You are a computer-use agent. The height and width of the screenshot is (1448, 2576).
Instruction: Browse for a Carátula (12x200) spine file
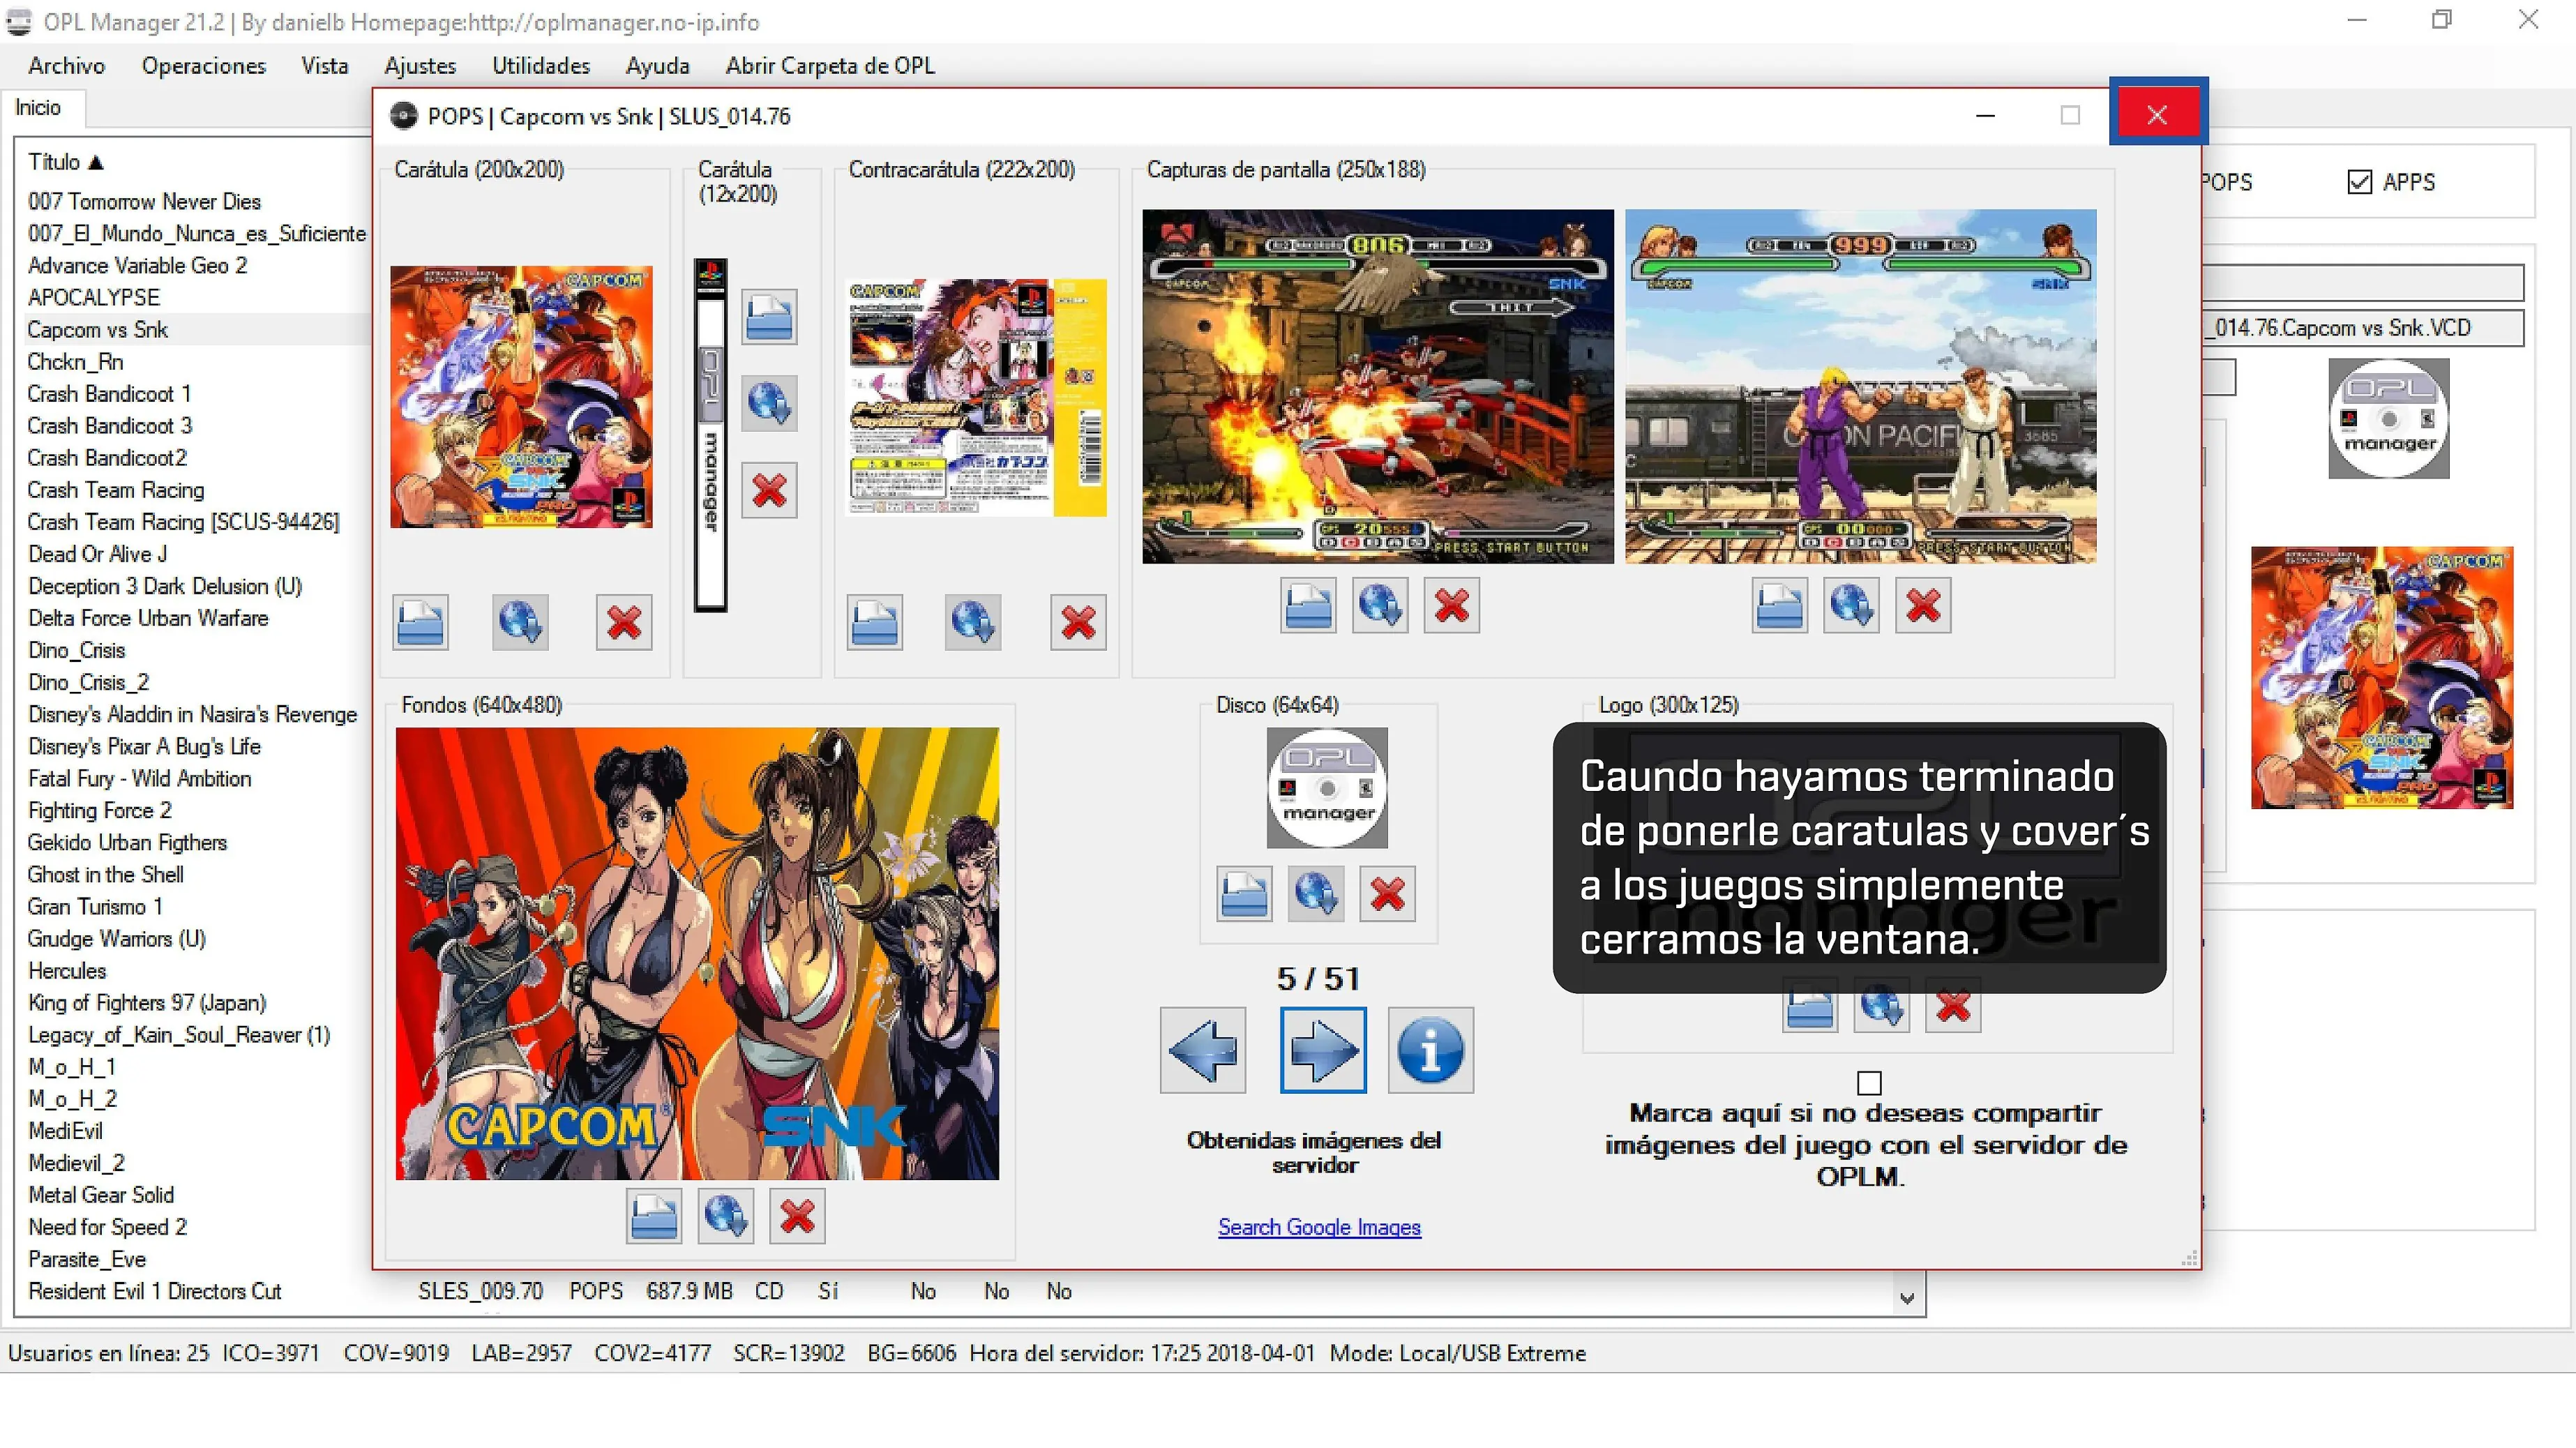pyautogui.click(x=769, y=317)
